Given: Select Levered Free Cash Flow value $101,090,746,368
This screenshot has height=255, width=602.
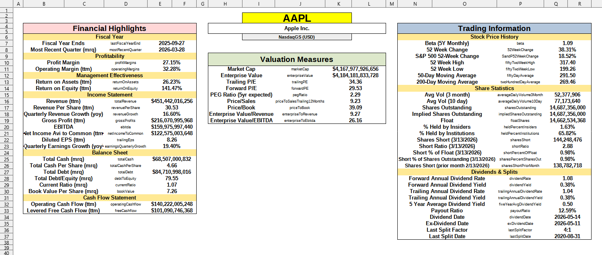Looking at the screenshot, I should 172,210.
